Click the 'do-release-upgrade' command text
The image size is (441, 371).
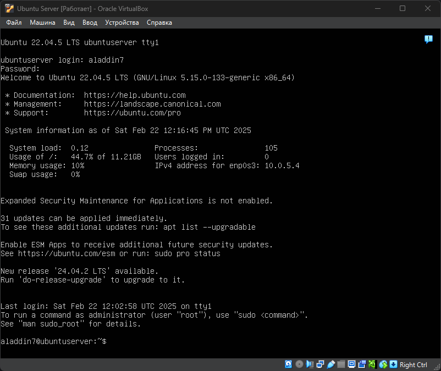[62, 280]
